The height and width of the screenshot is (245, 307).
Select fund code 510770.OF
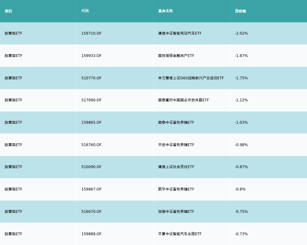tap(91, 78)
